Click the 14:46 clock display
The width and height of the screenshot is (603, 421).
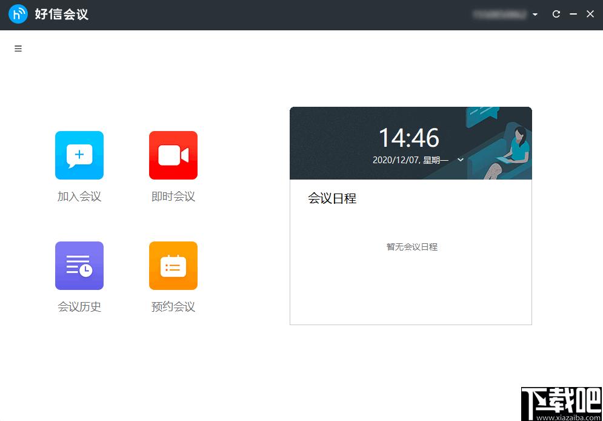[x=409, y=138]
